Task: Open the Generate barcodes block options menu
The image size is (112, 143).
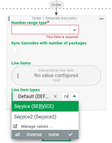Action: pyautogui.click(x=9, y=19)
